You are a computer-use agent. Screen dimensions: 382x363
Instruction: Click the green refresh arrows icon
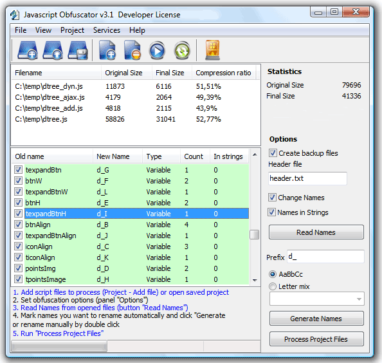tap(182, 51)
